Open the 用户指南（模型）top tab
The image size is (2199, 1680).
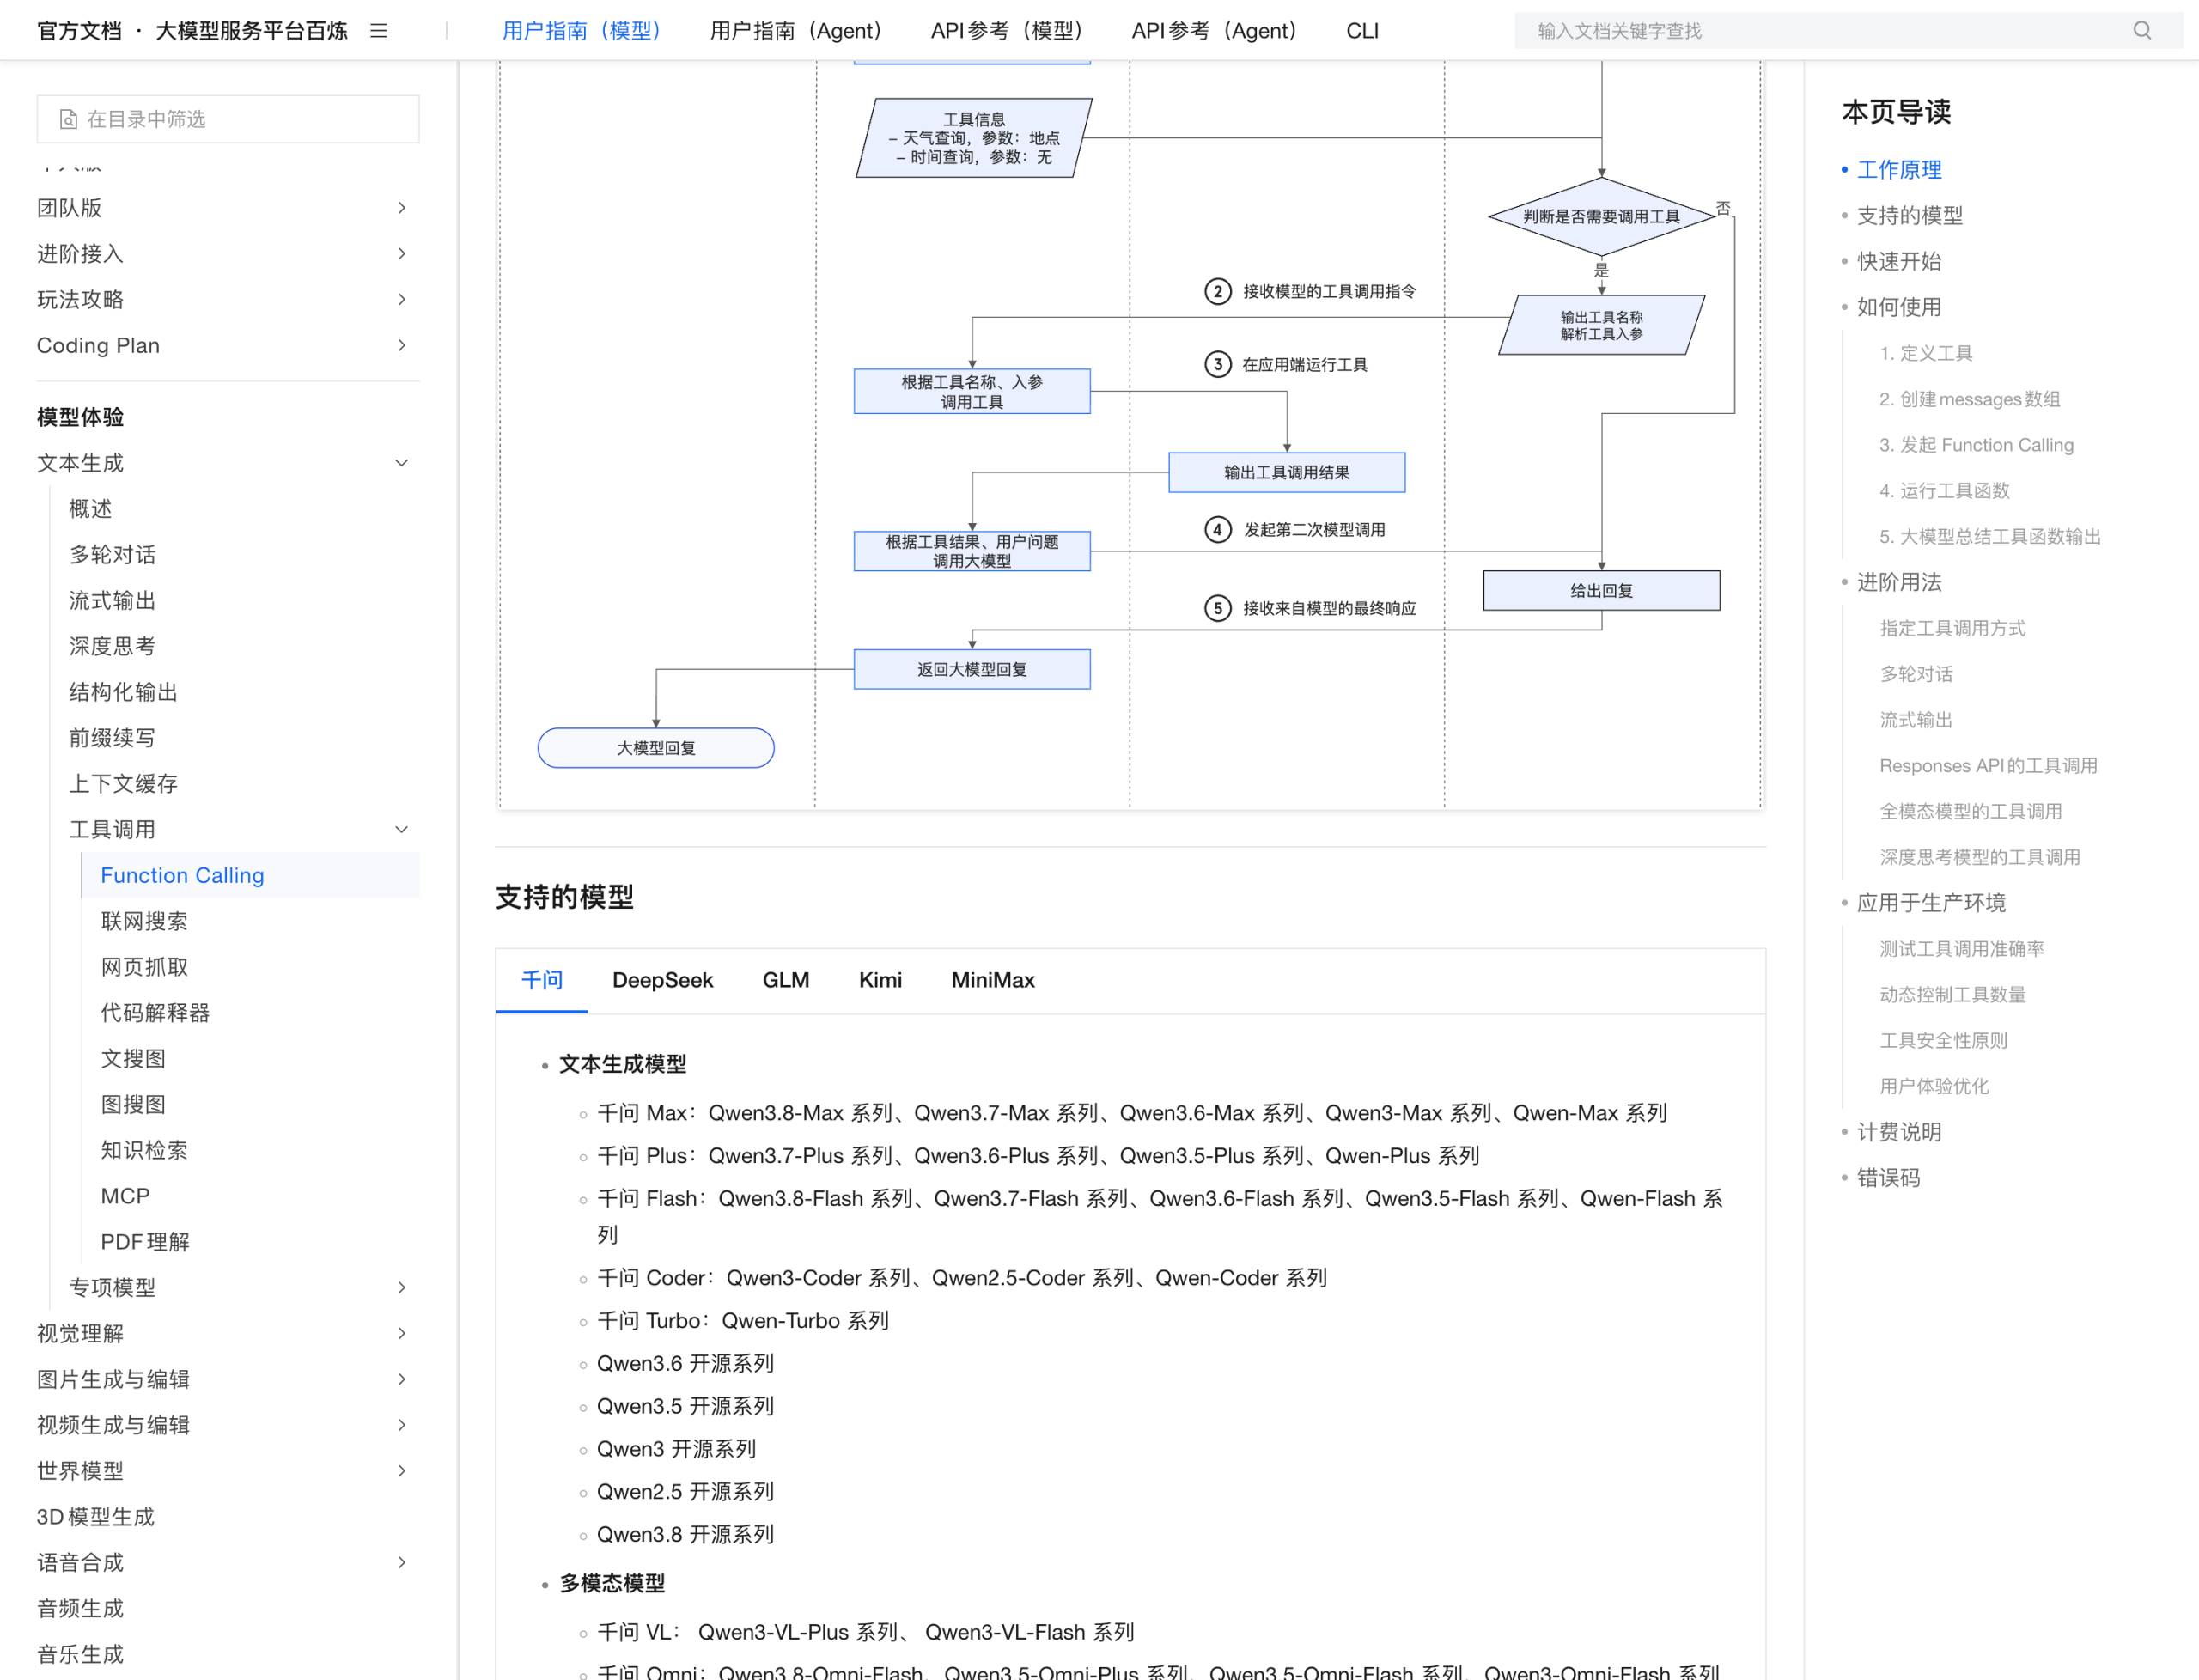[581, 31]
